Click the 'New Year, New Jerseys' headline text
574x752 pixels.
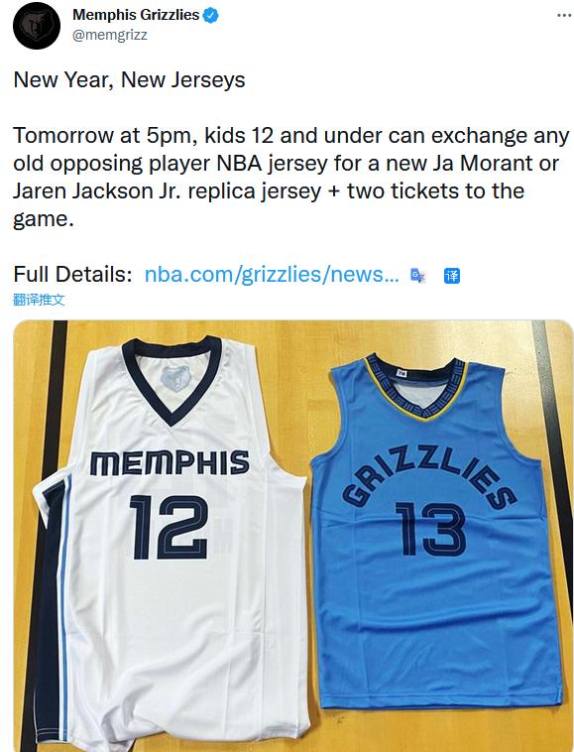129,79
